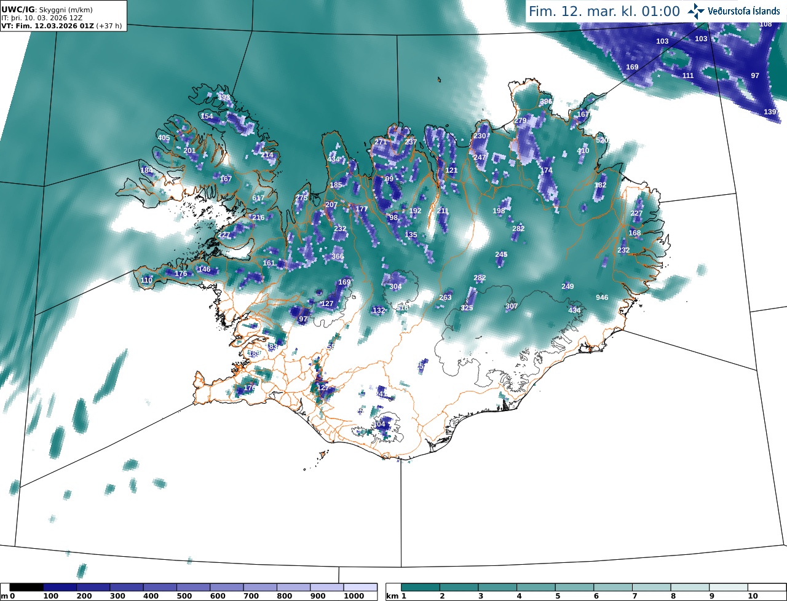Click the offshore visibility value 111
Image resolution: width=787 pixels, height=601 pixels.
[688, 76]
